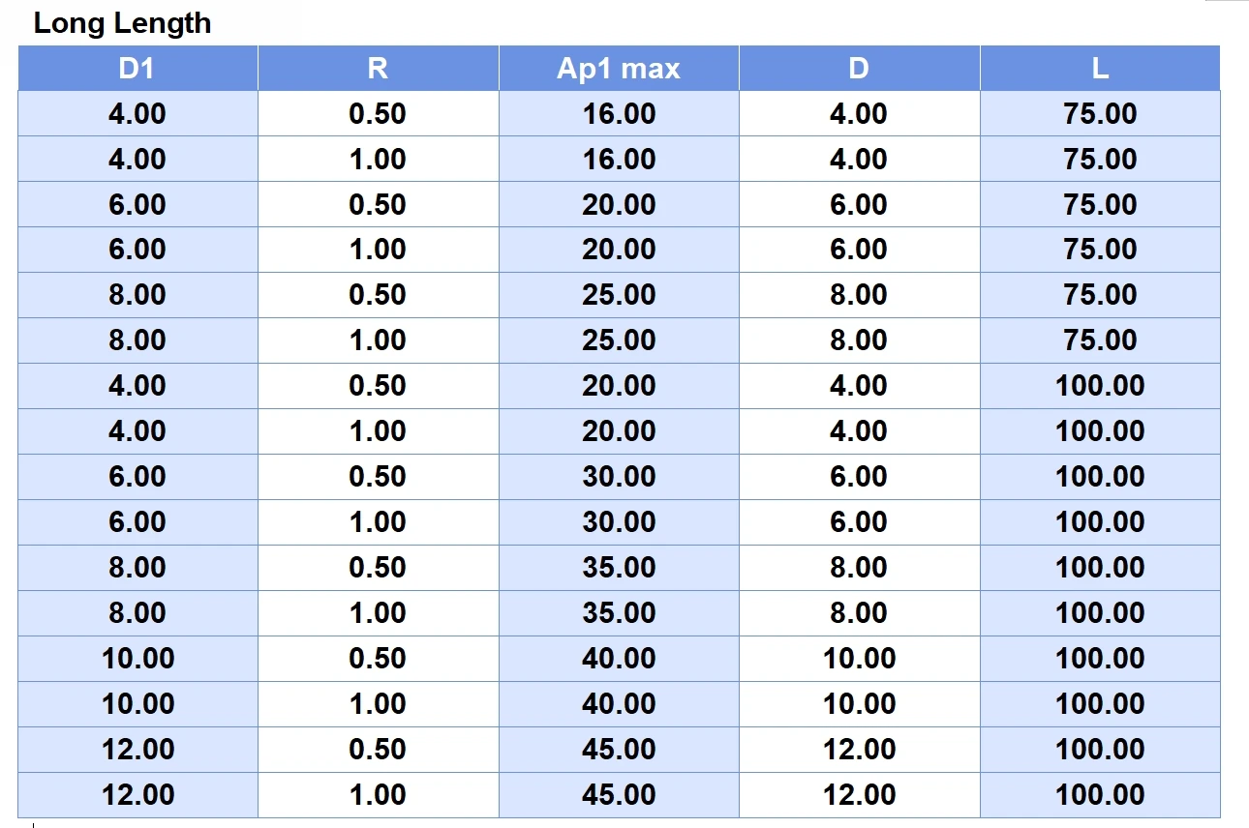The image size is (1249, 828).
Task: Select the R column header
Action: [378, 69]
